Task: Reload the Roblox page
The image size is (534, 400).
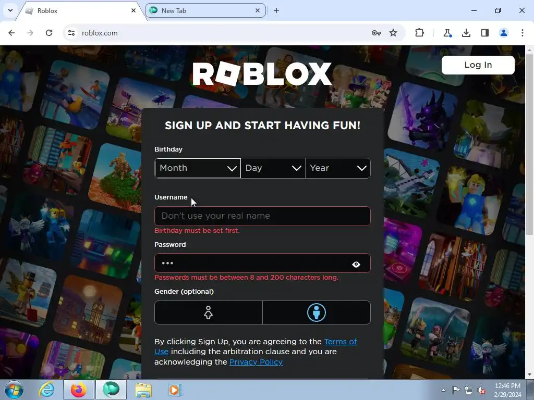Action: tap(49, 33)
